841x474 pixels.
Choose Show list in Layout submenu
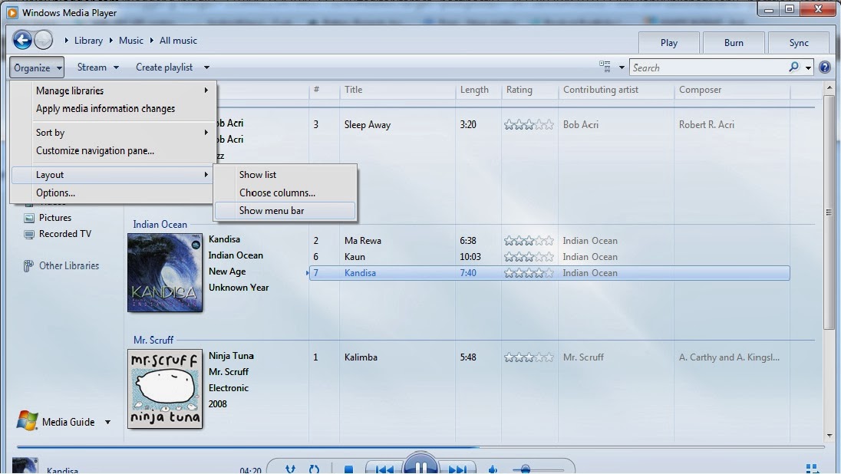(285, 174)
